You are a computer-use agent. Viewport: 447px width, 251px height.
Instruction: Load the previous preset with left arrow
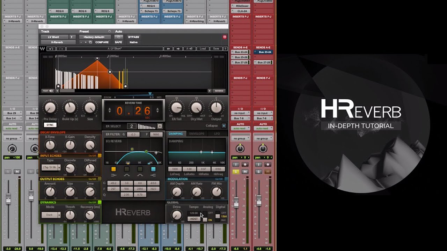pyautogui.click(x=168, y=49)
